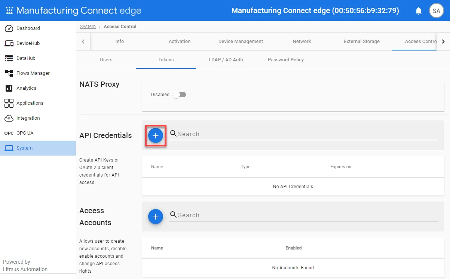
Task: Add a new access account with plus button
Action: (x=156, y=217)
